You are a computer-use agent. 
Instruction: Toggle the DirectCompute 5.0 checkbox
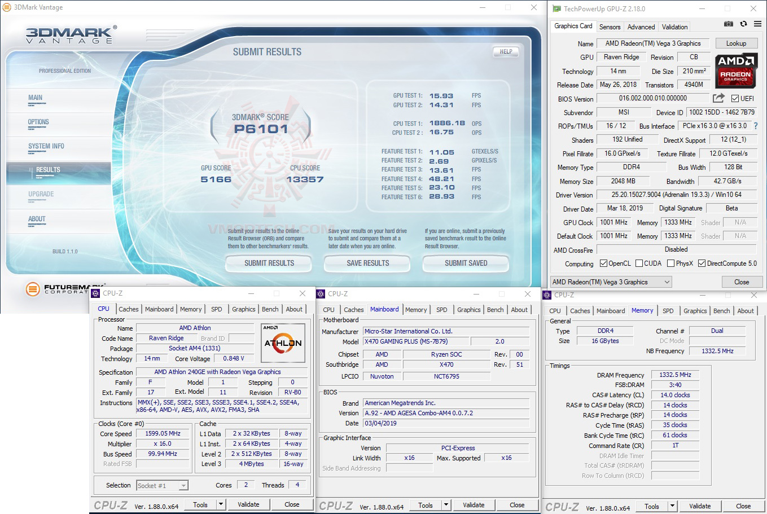coord(702,263)
